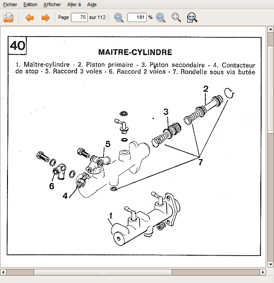Zoom out with the minus magnifier

tap(160, 18)
